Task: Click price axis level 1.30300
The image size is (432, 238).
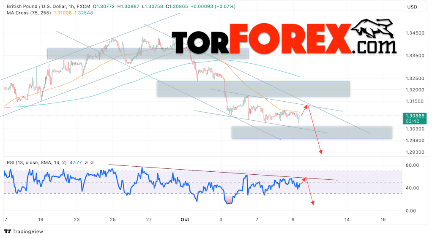Action: [415, 129]
